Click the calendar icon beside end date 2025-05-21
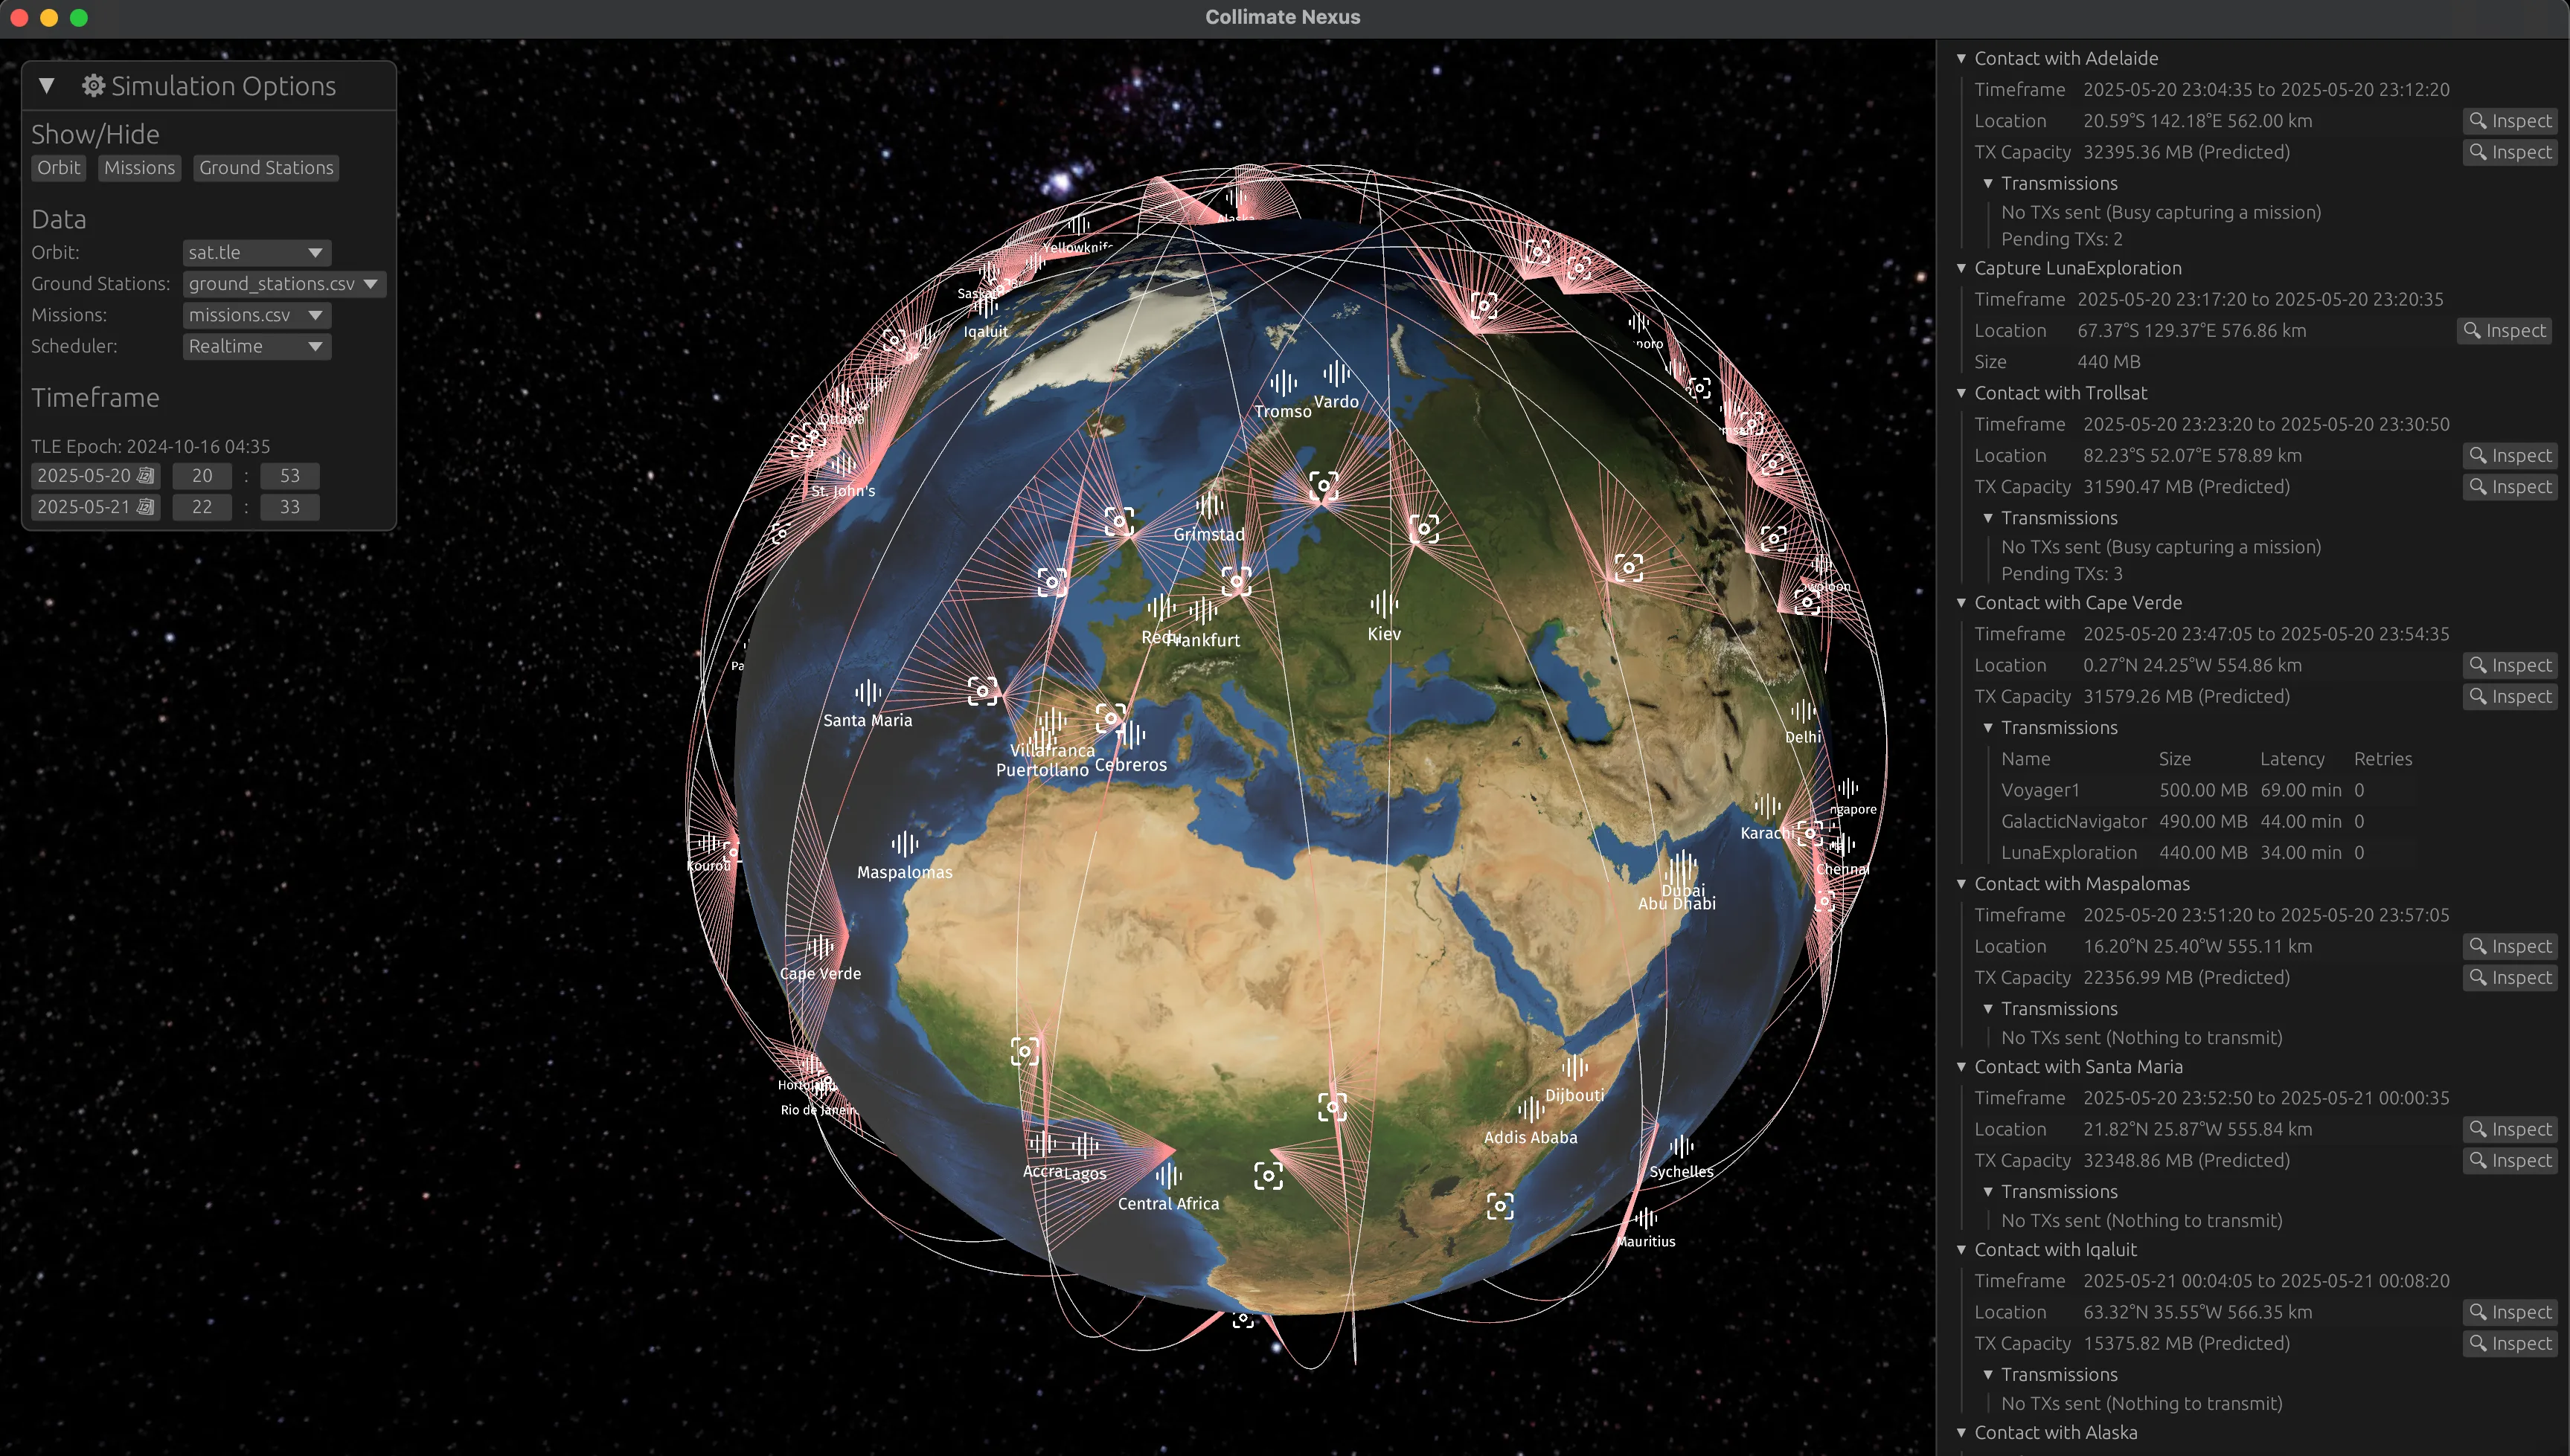The height and width of the screenshot is (1456, 2570). point(147,507)
